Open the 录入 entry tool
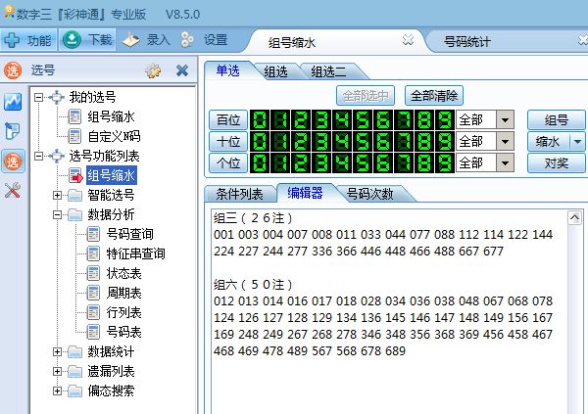Viewport: 588px width, 414px height. pyautogui.click(x=146, y=40)
